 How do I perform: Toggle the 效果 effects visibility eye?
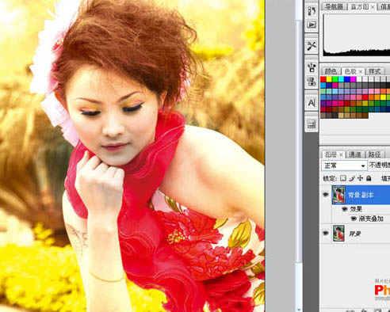(344, 209)
